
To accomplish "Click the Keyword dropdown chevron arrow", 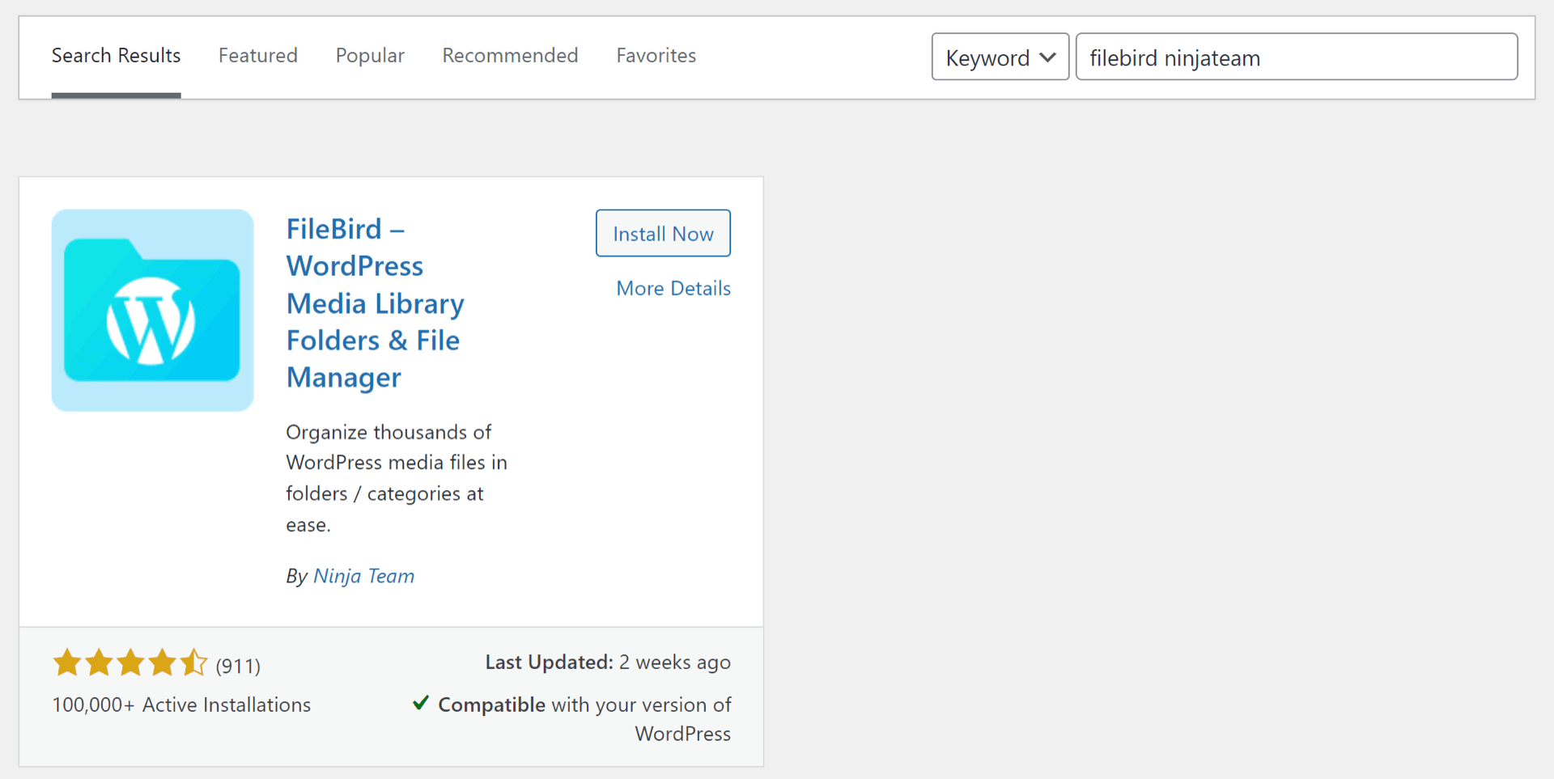I will (x=1047, y=57).
